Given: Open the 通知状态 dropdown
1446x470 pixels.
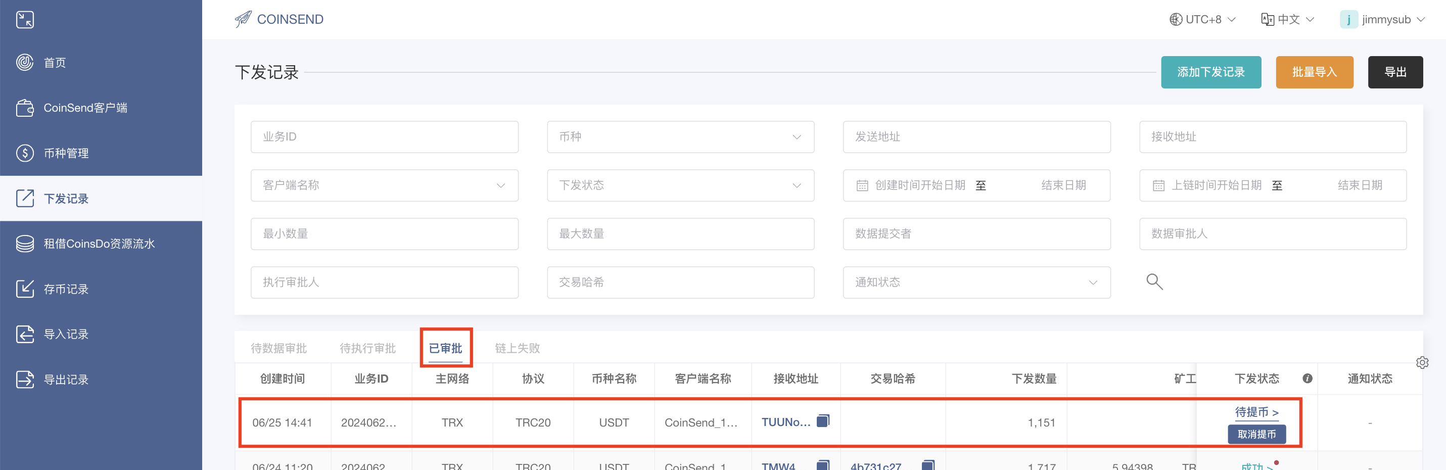Looking at the screenshot, I should (x=975, y=283).
